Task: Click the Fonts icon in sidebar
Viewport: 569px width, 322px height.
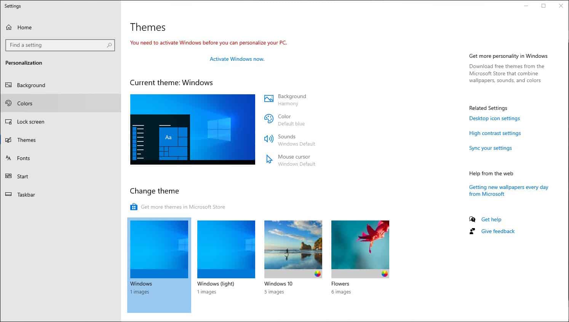Action: pyautogui.click(x=8, y=158)
